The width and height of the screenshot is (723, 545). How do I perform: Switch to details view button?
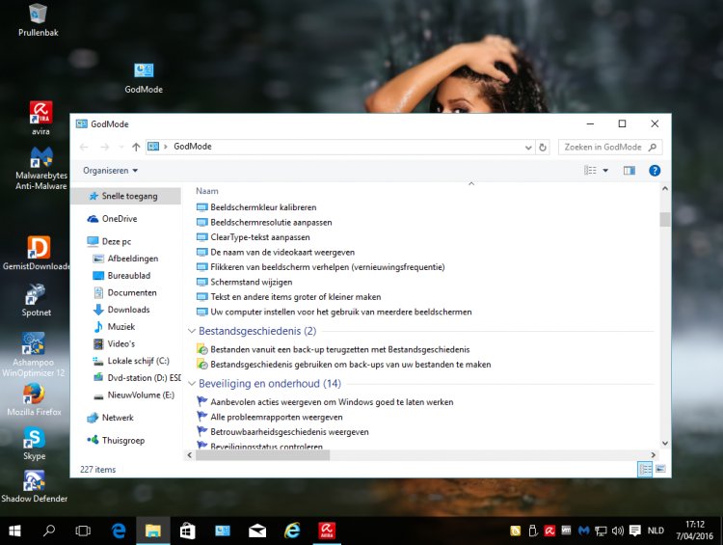click(x=644, y=469)
